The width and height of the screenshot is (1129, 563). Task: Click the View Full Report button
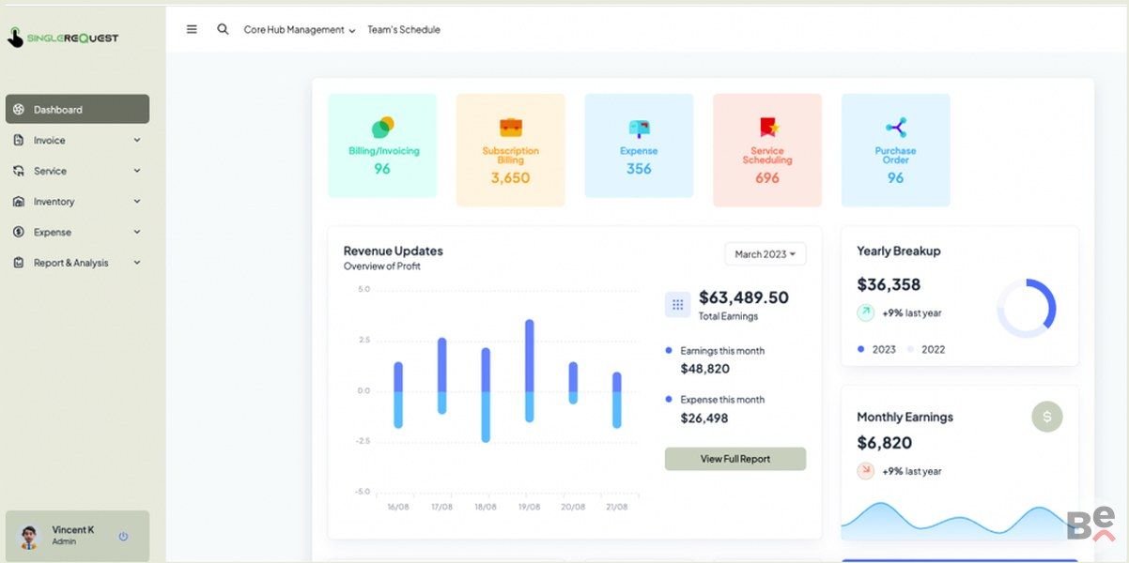tap(735, 459)
